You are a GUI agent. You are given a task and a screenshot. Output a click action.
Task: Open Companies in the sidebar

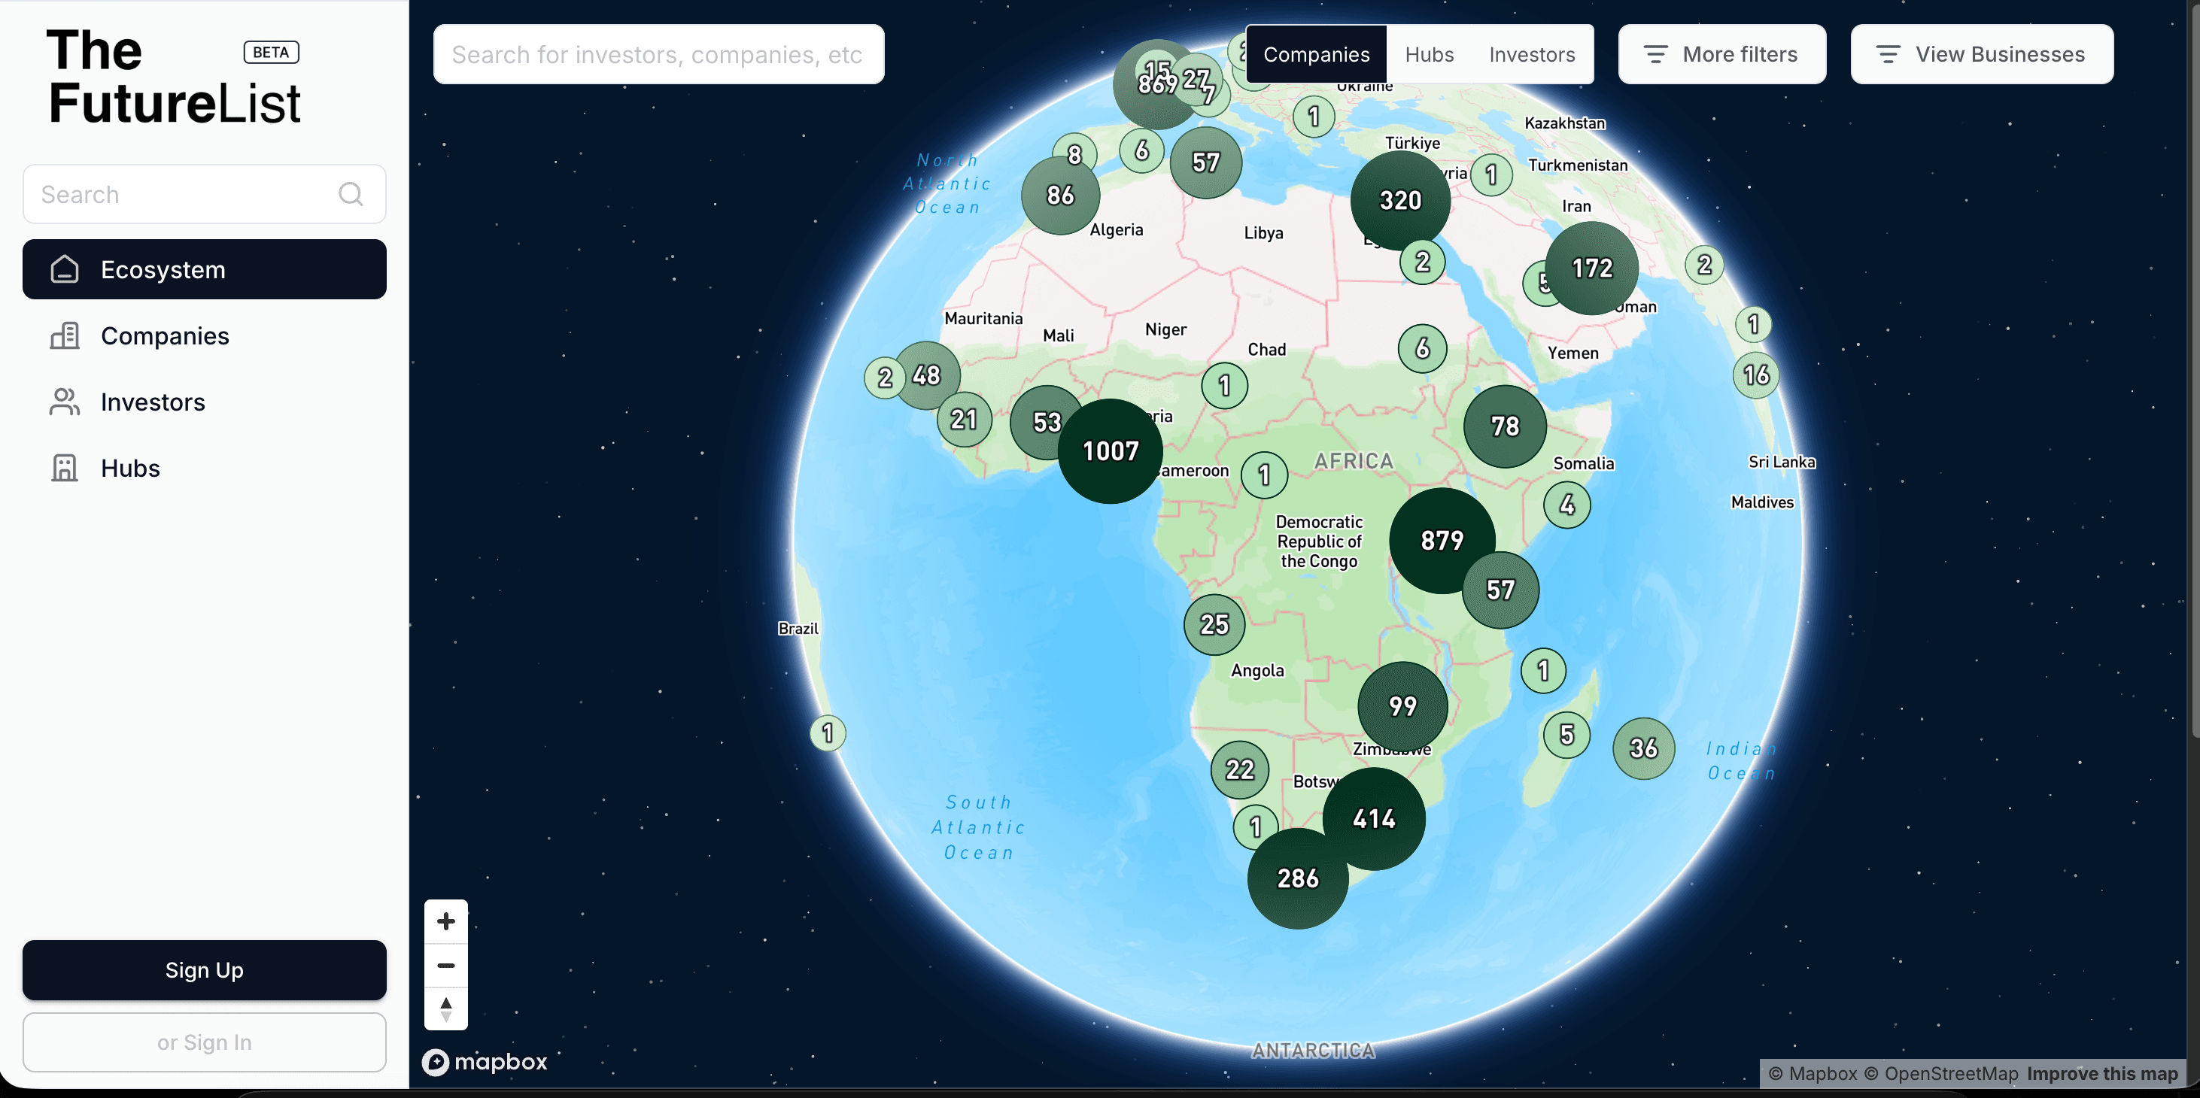[165, 335]
